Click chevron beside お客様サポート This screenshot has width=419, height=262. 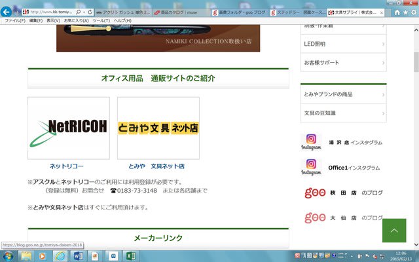point(383,63)
